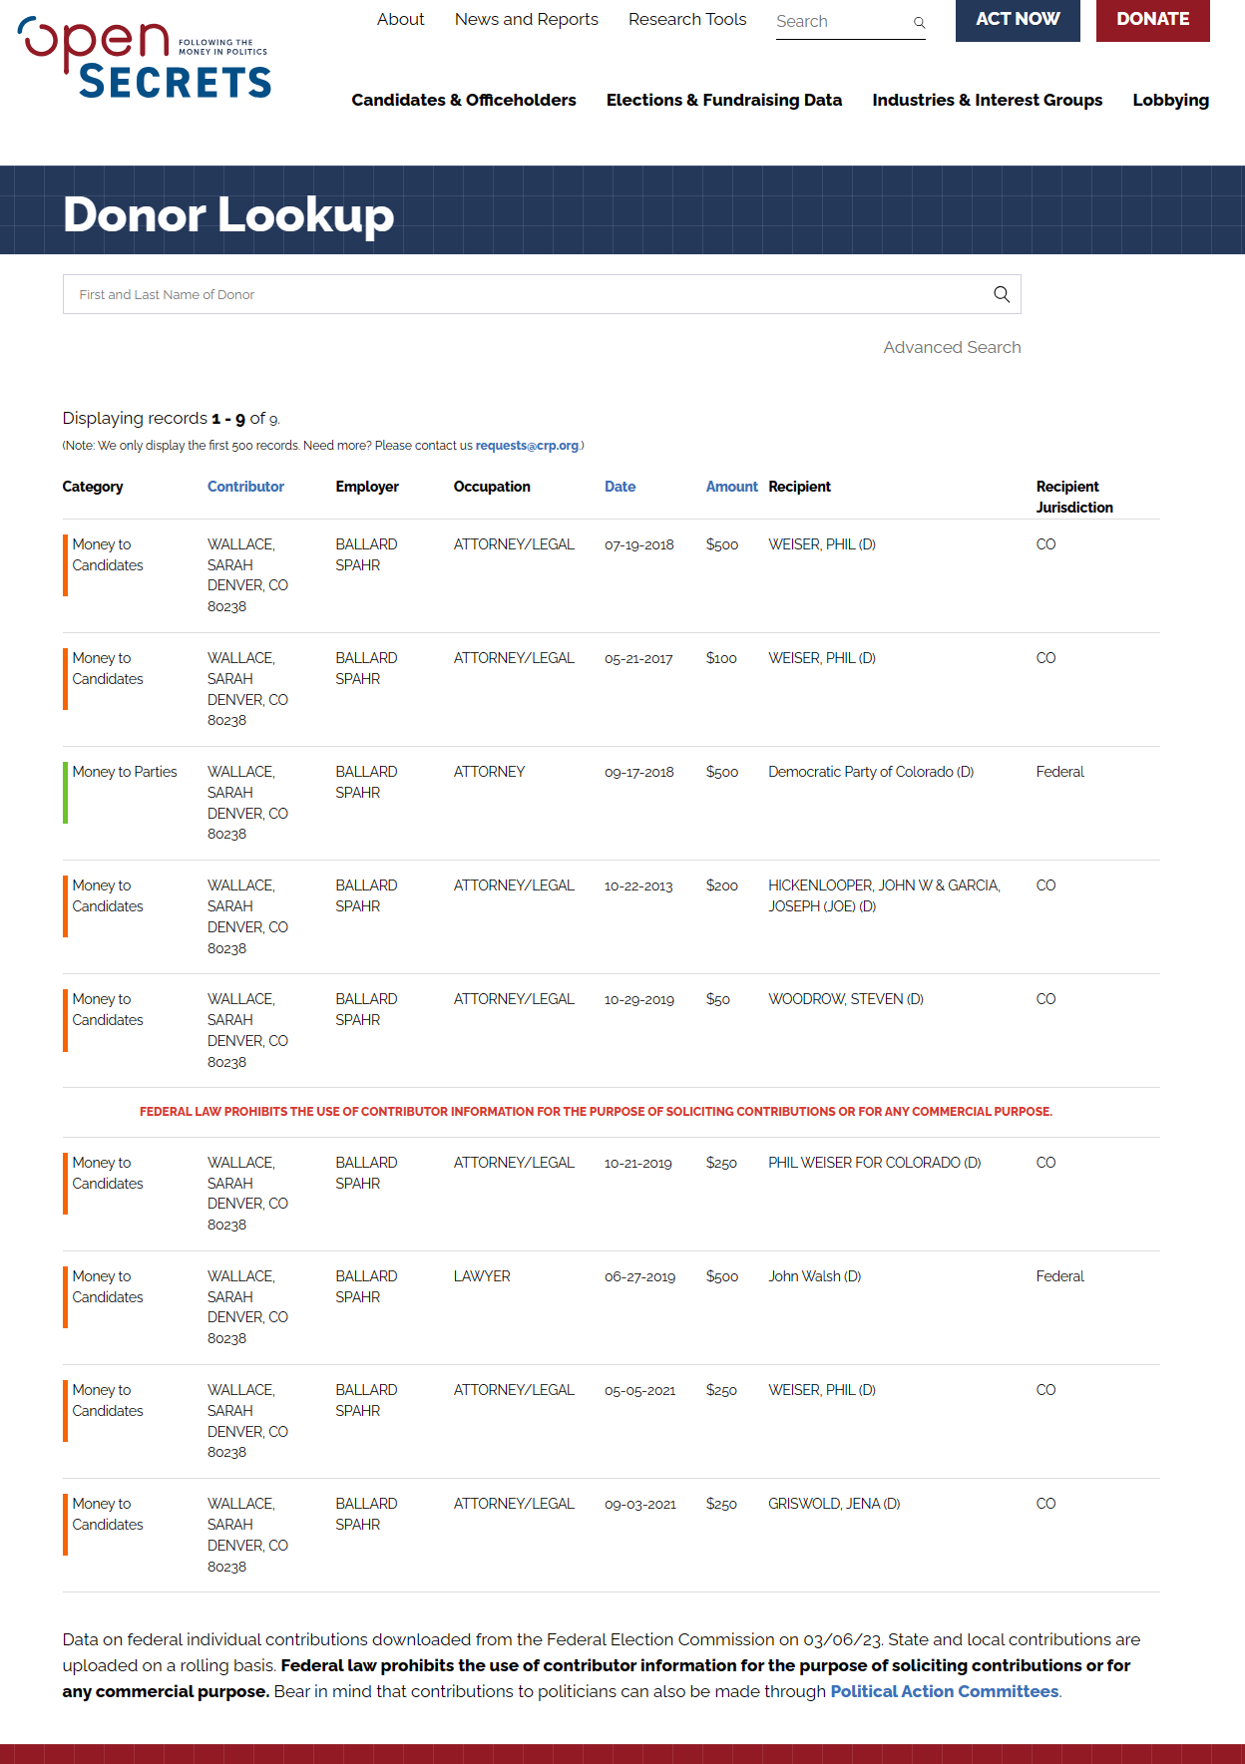
Task: Select the Occupation column header
Action: tap(492, 487)
